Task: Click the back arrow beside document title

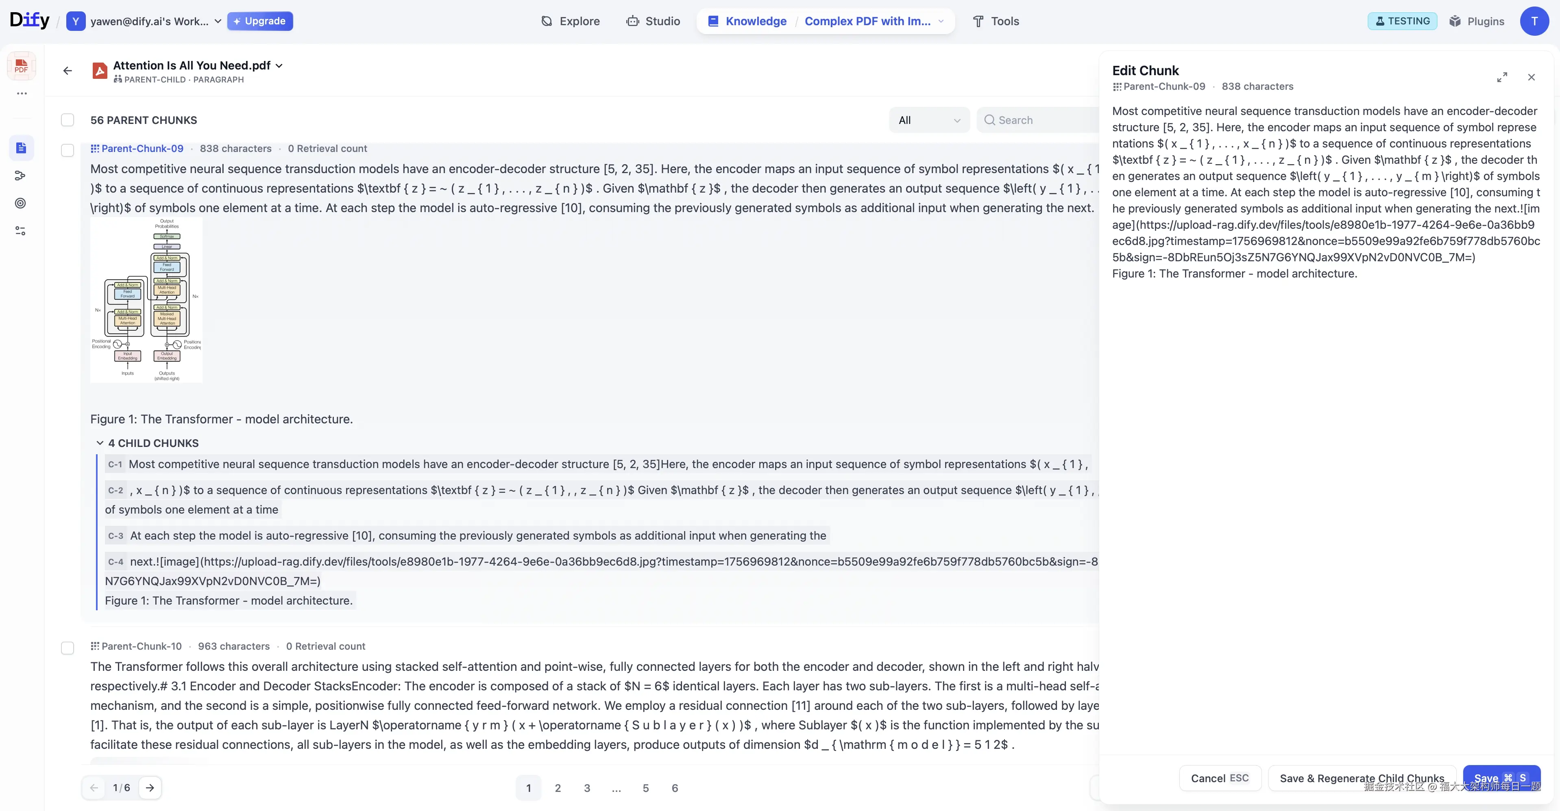Action: (x=67, y=71)
